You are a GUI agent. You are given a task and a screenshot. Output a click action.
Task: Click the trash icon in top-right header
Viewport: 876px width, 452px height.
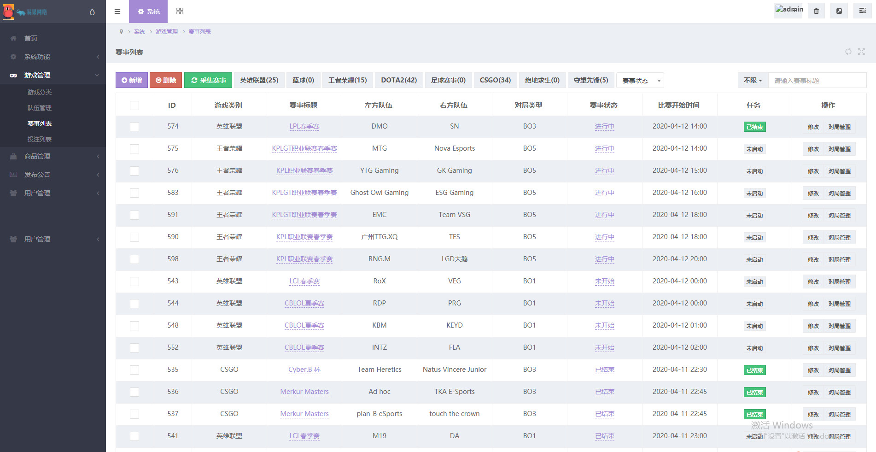pyautogui.click(x=816, y=11)
